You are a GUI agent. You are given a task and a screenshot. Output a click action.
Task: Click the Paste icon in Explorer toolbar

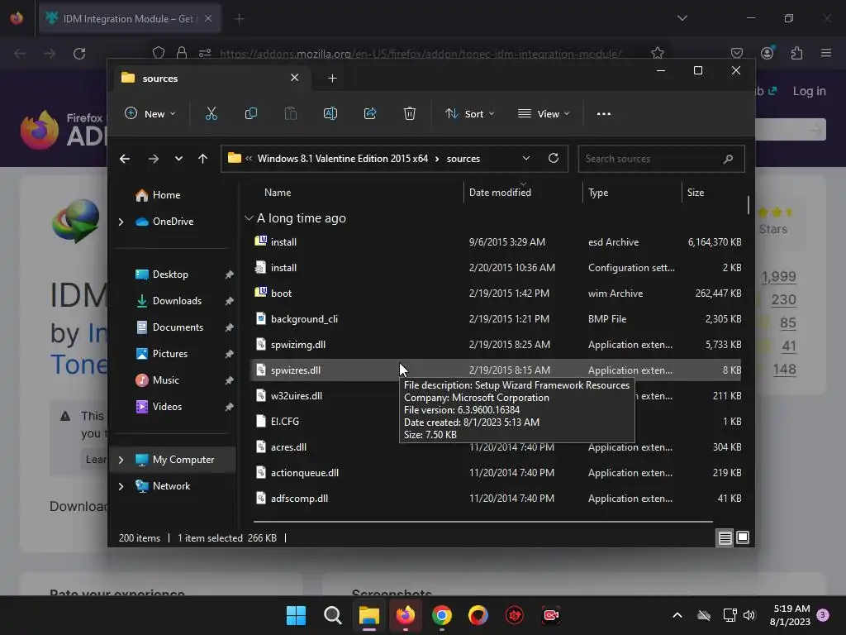(290, 113)
